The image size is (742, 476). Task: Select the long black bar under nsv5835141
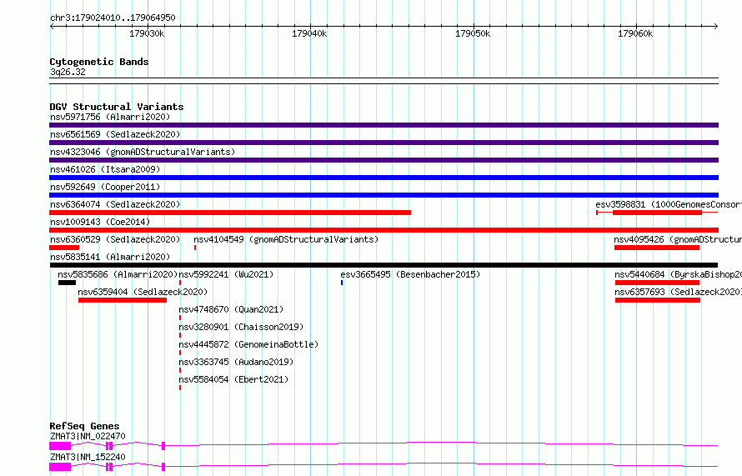(x=384, y=265)
